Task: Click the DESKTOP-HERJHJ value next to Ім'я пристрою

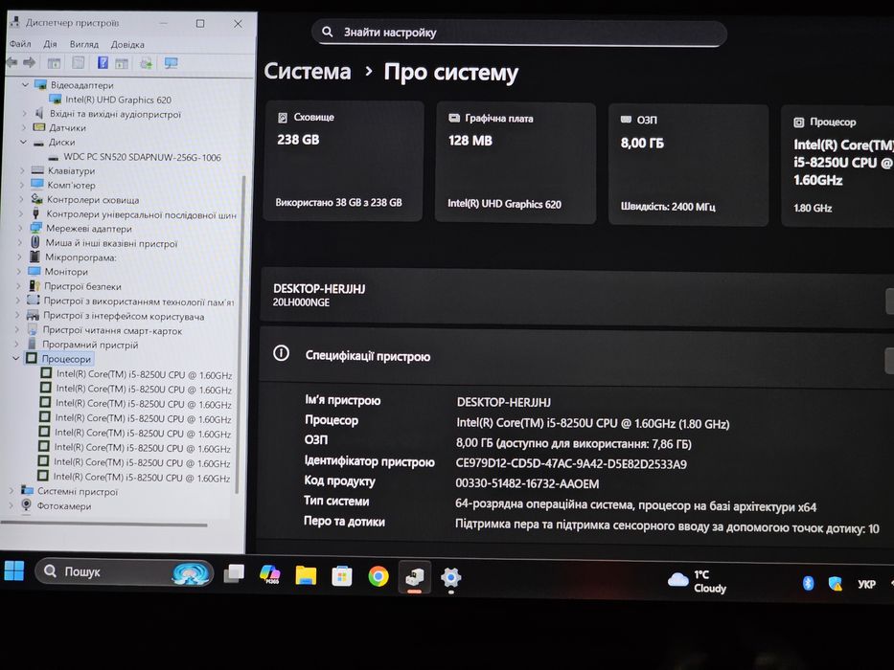Action: pos(503,402)
